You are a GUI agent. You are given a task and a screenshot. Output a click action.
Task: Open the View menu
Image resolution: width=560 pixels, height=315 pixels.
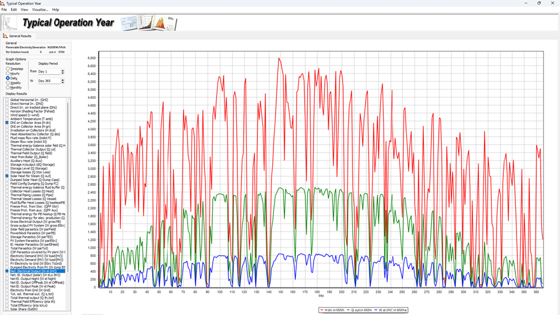(x=24, y=10)
